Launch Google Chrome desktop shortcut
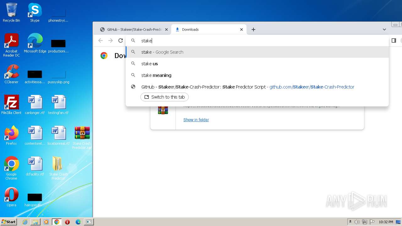Screen dimensions: 402x226 [11, 168]
